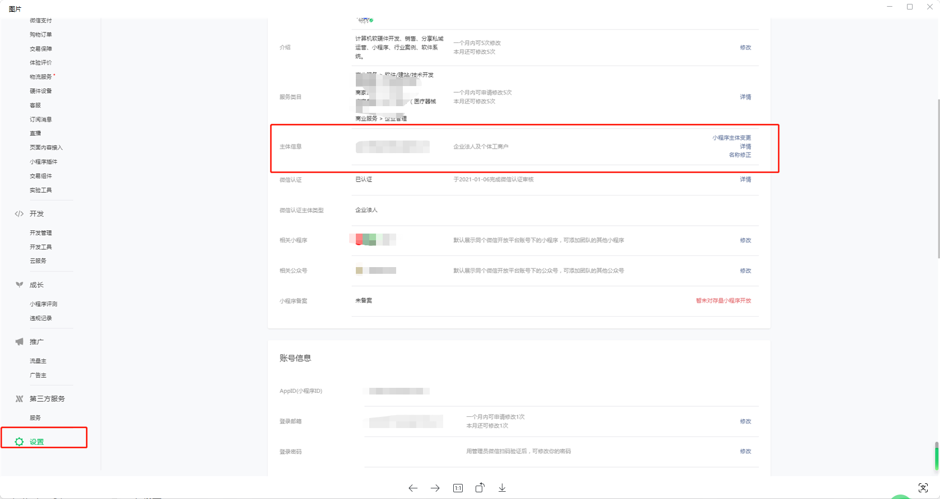
Task: Click the scan icon at bottom right
Action: [923, 488]
